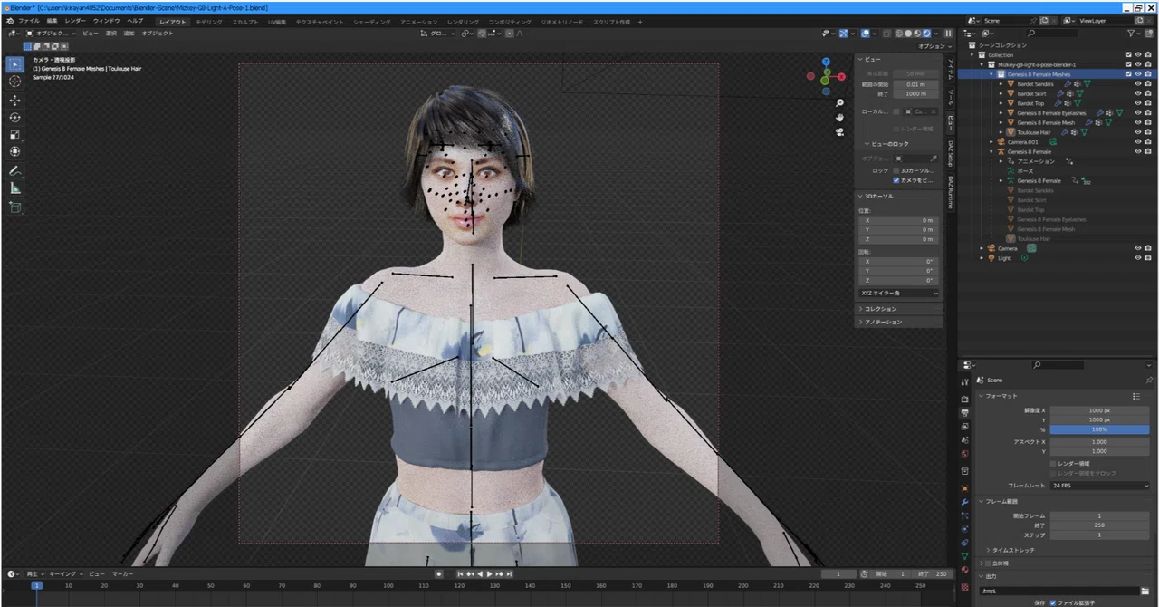
Task: Toggle the カメラをビュー checkbox
Action: [x=896, y=179]
